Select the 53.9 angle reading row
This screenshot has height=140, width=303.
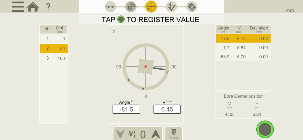[243, 57]
